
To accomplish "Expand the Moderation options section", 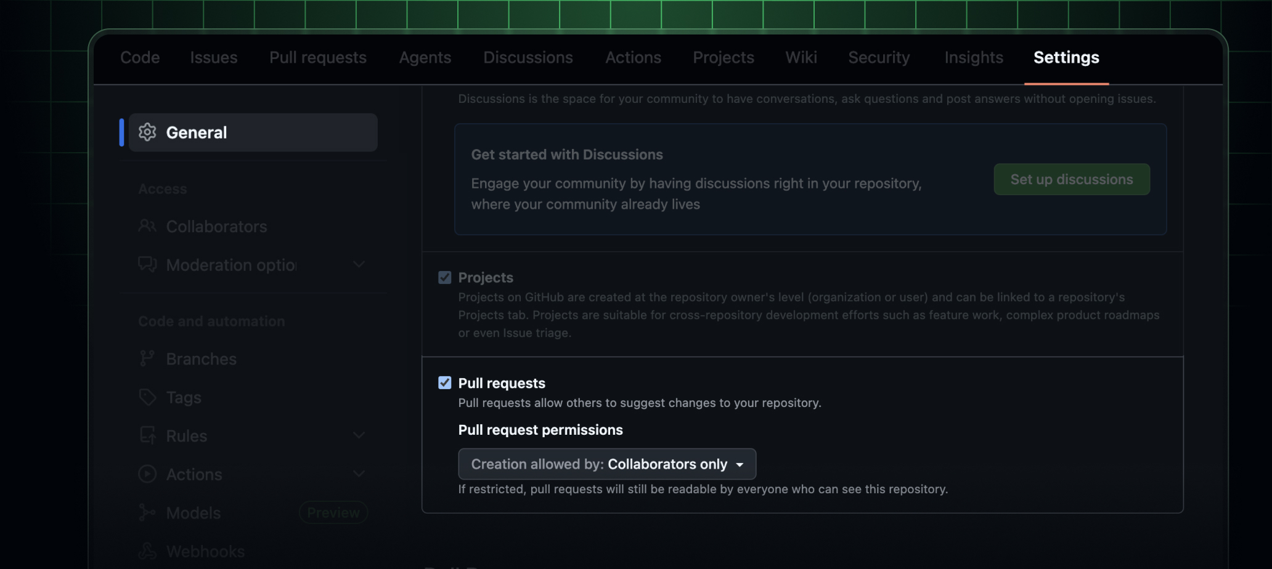I will pos(359,264).
